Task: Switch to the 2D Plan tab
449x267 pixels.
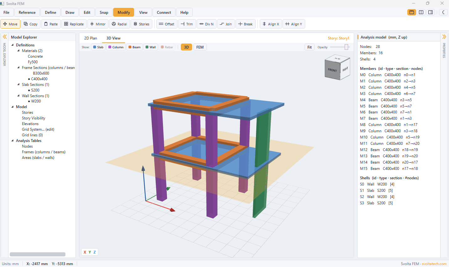Action: 91,38
